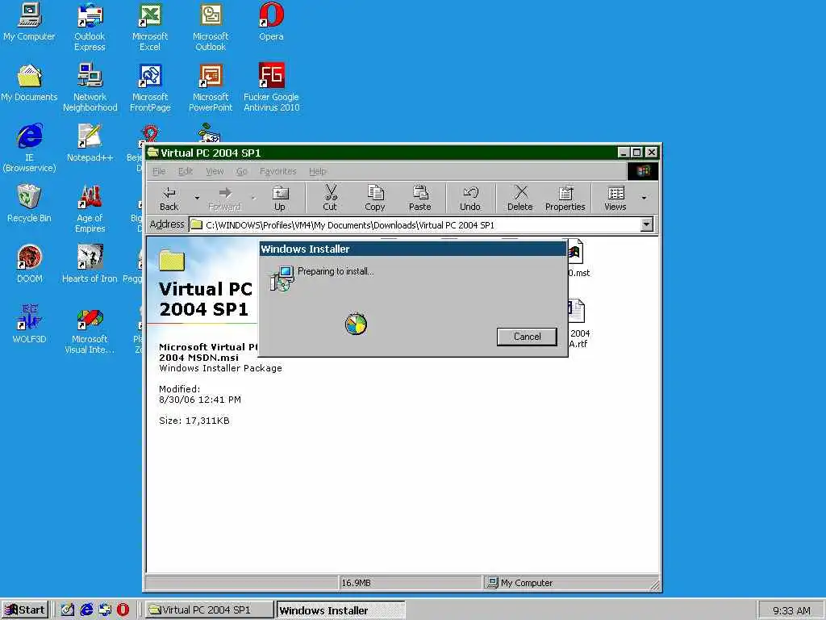Open the Edit menu
Viewport: 826px width, 620px height.
(186, 171)
